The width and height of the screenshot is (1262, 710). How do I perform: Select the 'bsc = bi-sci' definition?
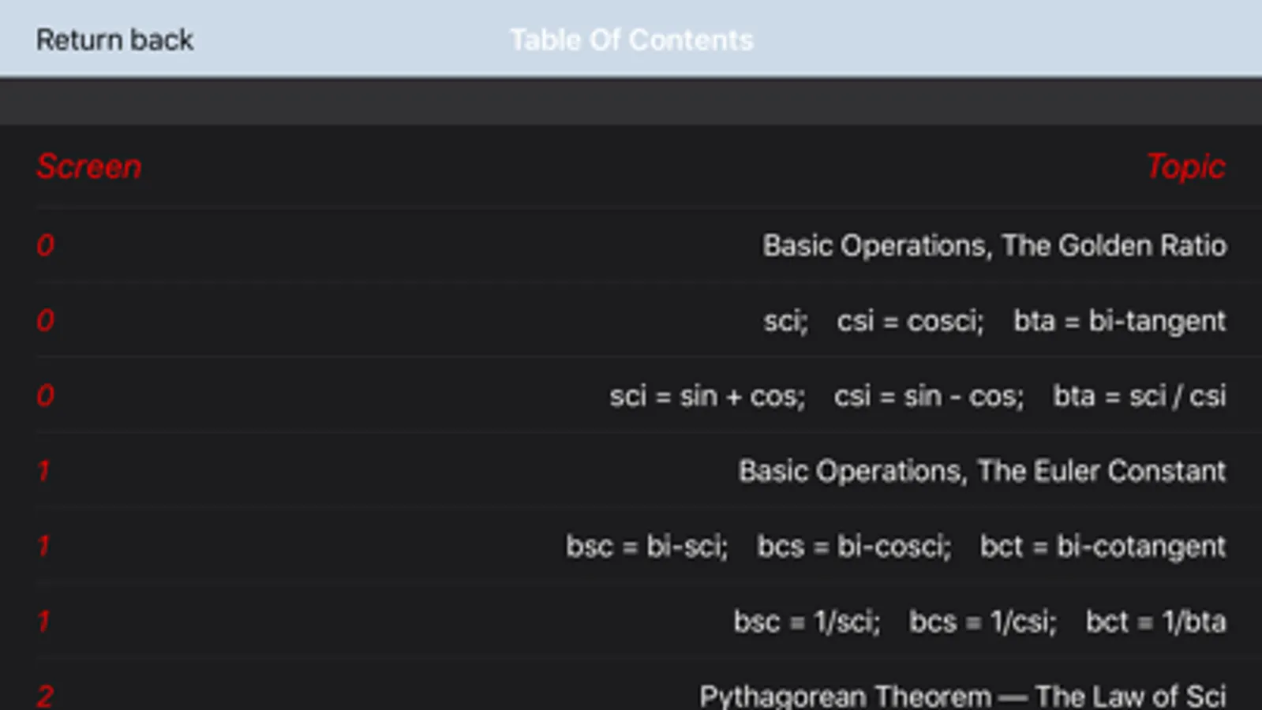pyautogui.click(x=646, y=546)
